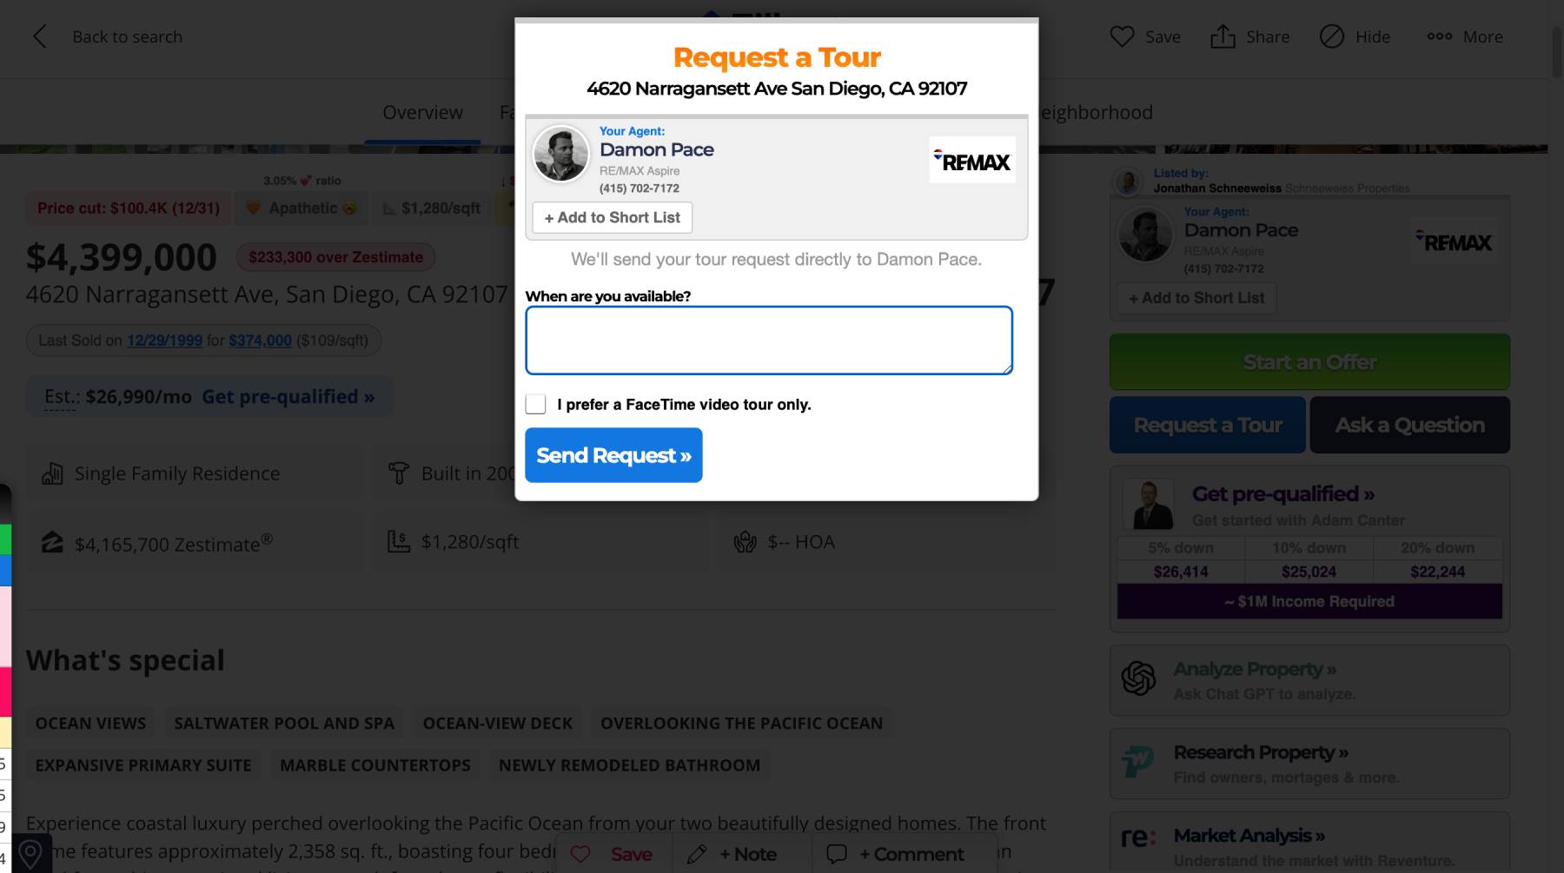
Task: Click the 12/29/1999 last sold date link
Action: coord(164,341)
